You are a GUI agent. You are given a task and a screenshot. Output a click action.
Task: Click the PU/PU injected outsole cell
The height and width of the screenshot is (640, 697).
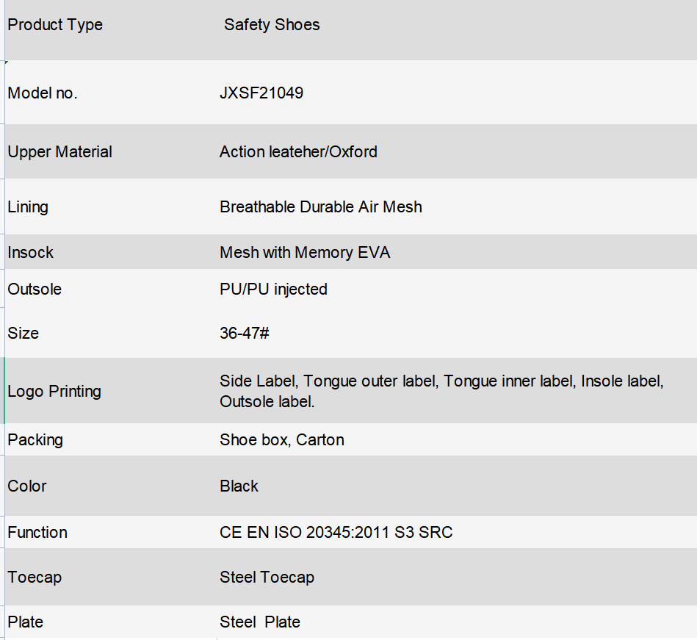pos(457,289)
